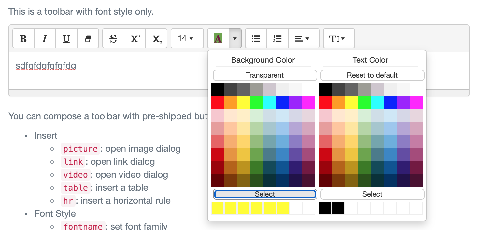Click Reset to default text color
This screenshot has height=230, width=482.
(x=372, y=75)
